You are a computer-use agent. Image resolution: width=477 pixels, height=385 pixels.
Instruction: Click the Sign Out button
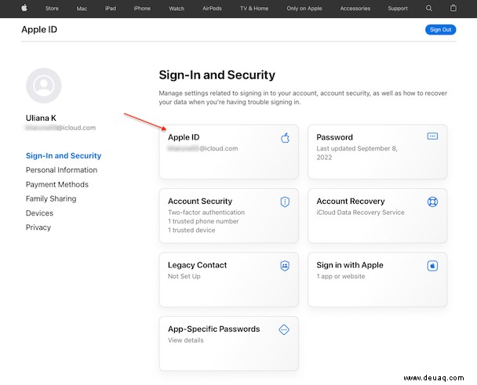click(x=440, y=30)
